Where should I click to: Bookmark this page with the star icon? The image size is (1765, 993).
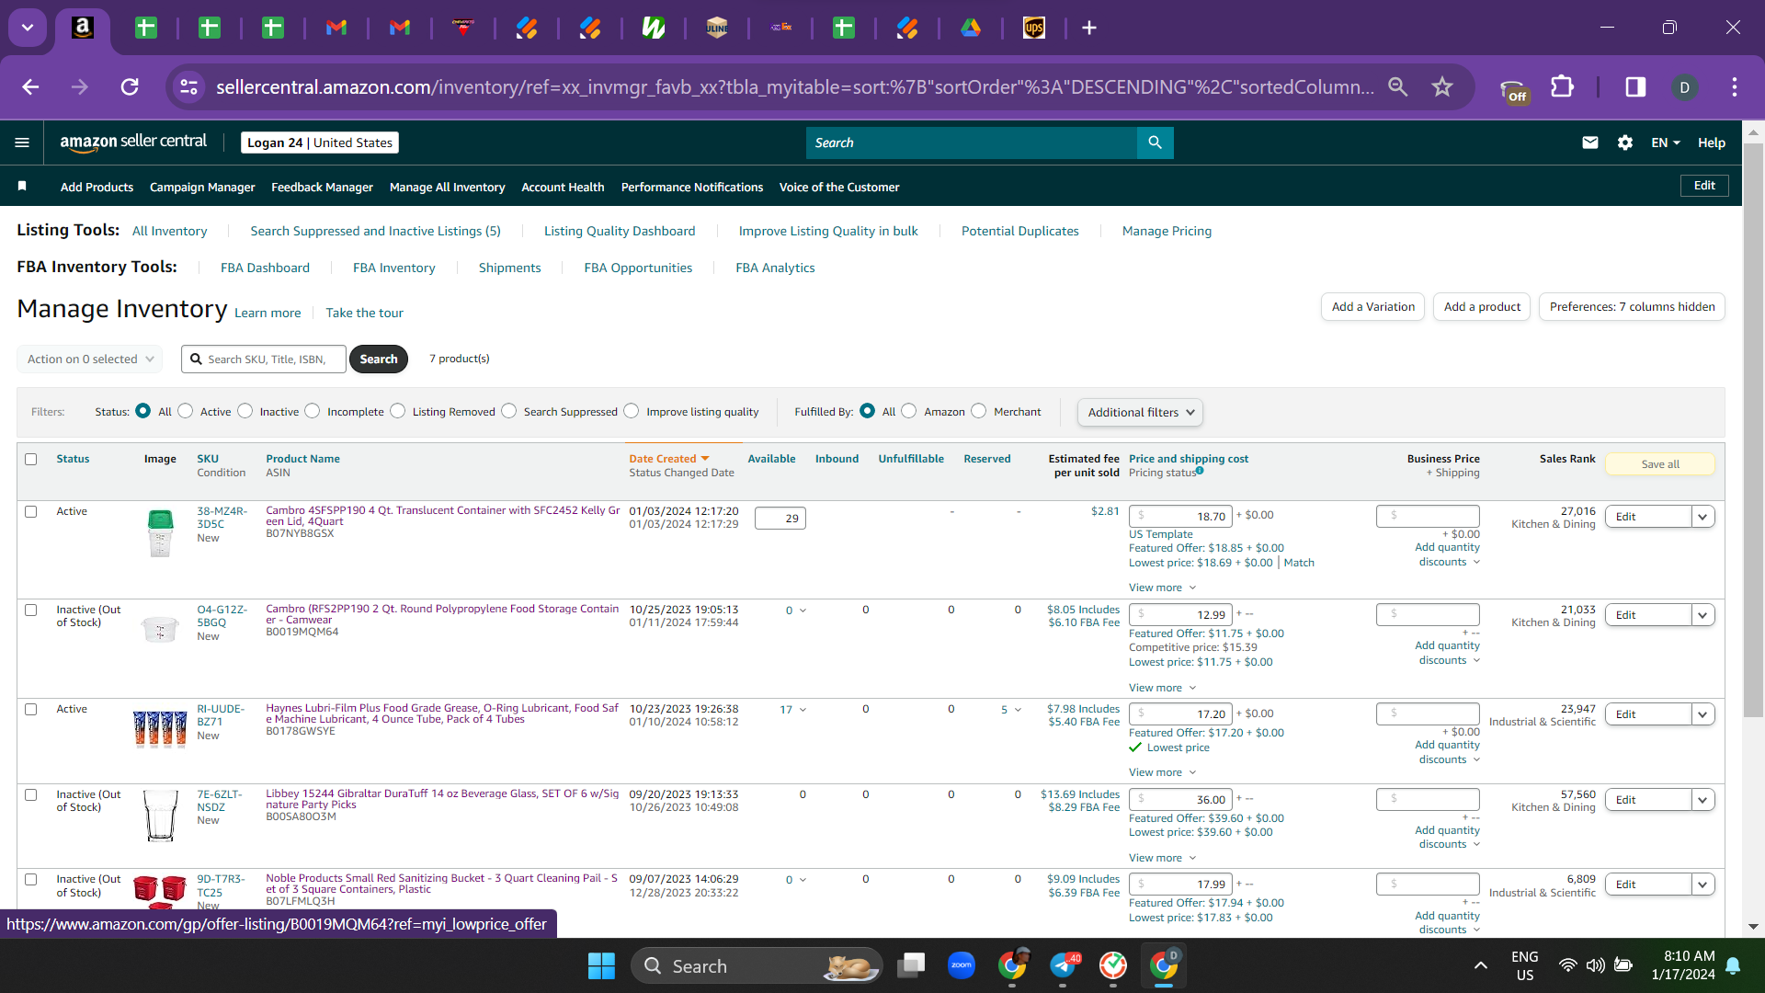1442,86
